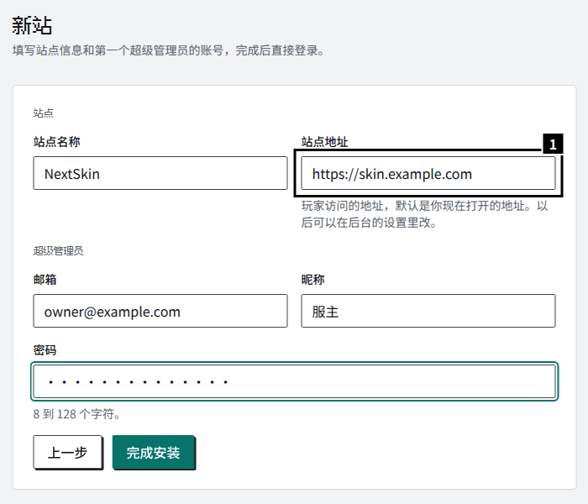Viewport: 588px width, 504px height.
Task: Click the 站点地址 label
Action: (325, 142)
